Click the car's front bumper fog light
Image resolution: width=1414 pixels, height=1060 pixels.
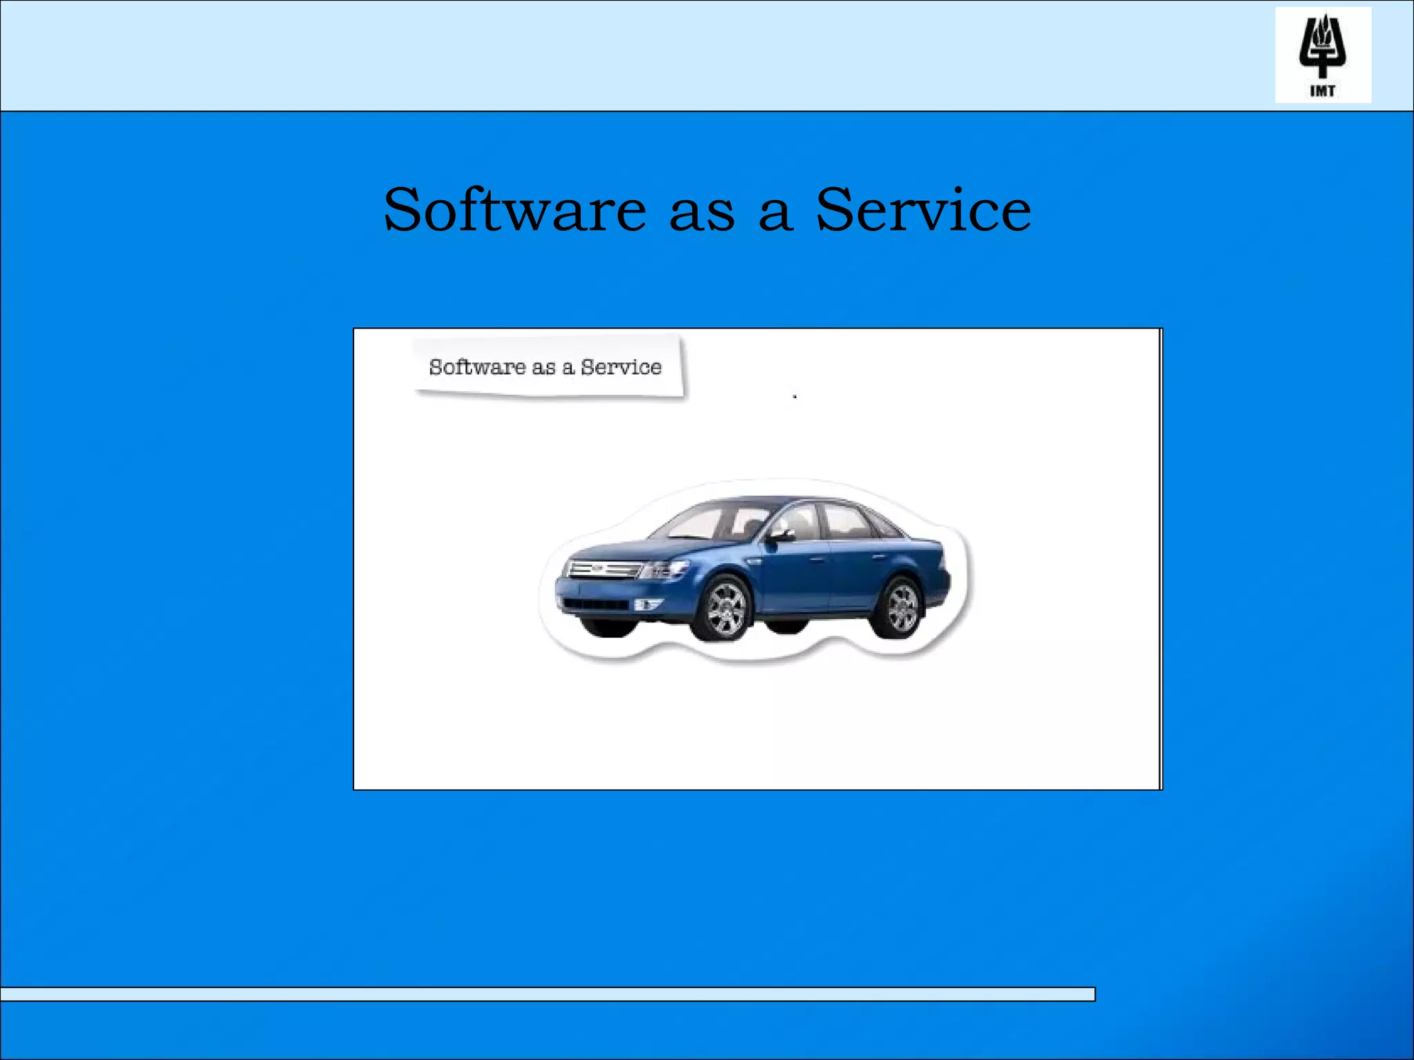(646, 605)
